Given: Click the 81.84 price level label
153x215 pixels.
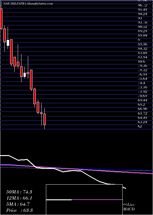Looking at the screenshot, I should click(143, 57).
